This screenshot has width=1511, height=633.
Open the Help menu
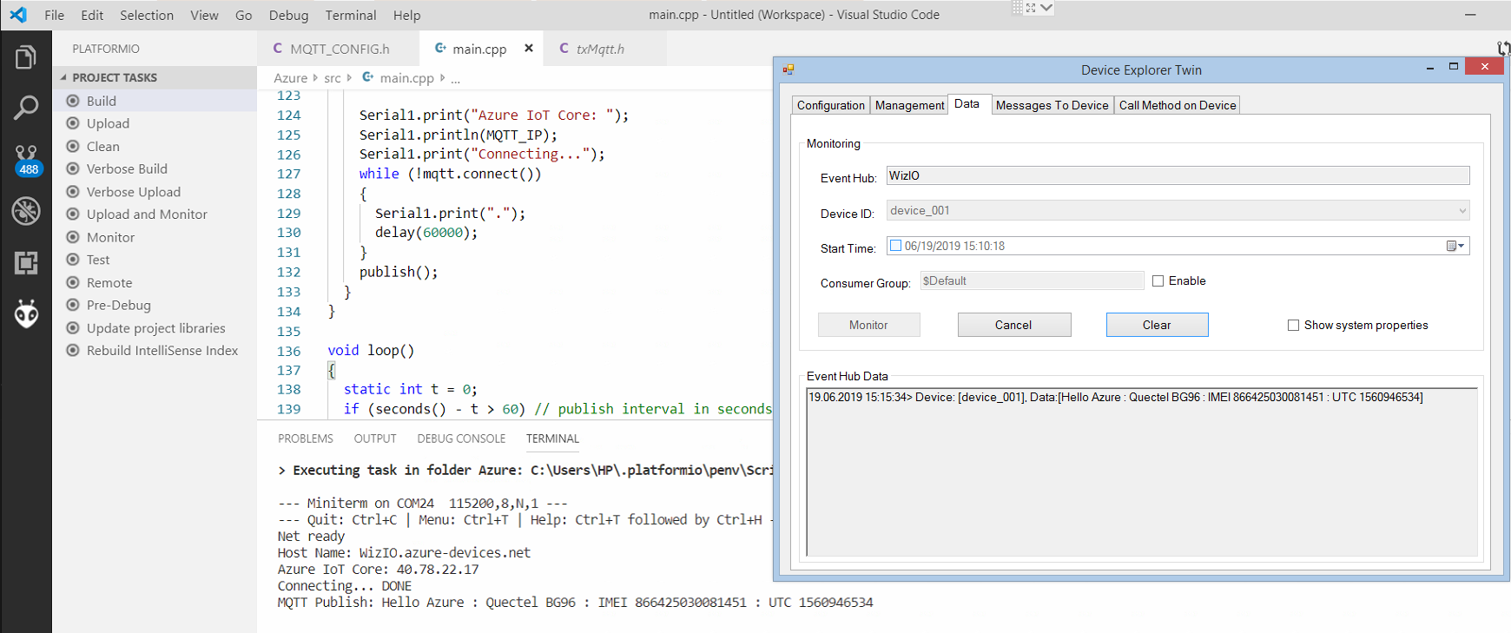coord(406,15)
